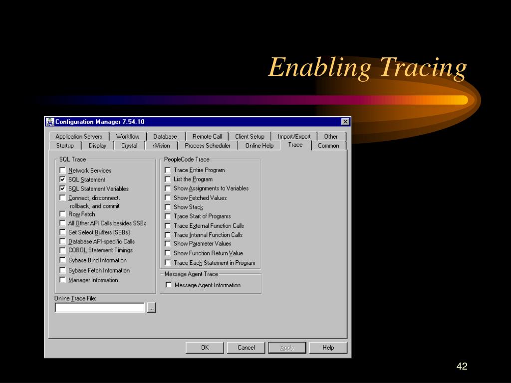Open the Startup tab
511x383 pixels.
(65, 146)
